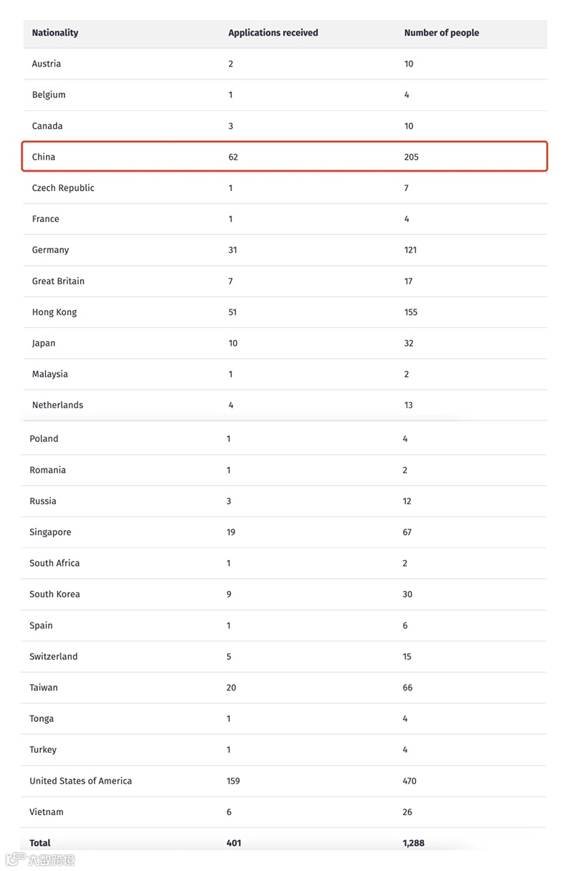The image size is (569, 871).
Task: Click the Czech Republic nationality cell
Action: (63, 188)
